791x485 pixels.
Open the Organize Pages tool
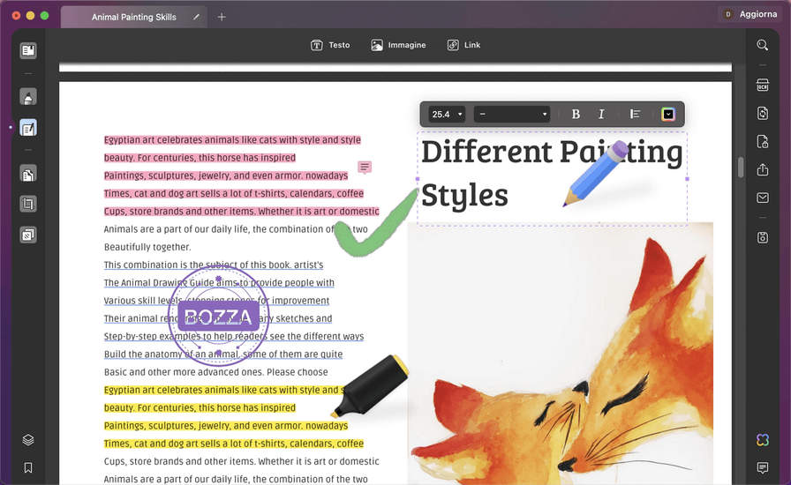[28, 175]
